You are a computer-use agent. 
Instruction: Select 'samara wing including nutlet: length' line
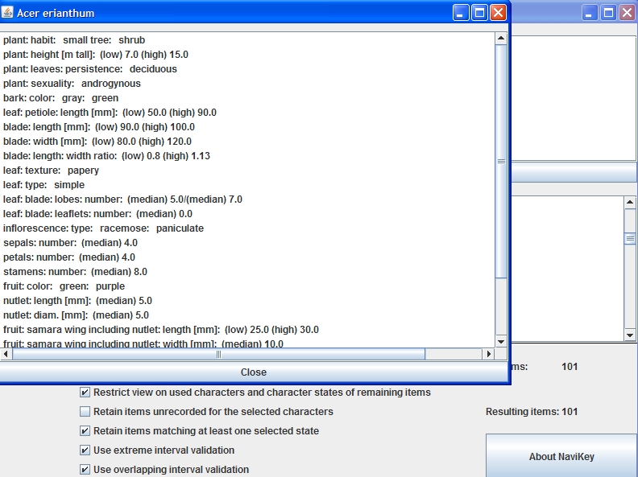click(161, 330)
